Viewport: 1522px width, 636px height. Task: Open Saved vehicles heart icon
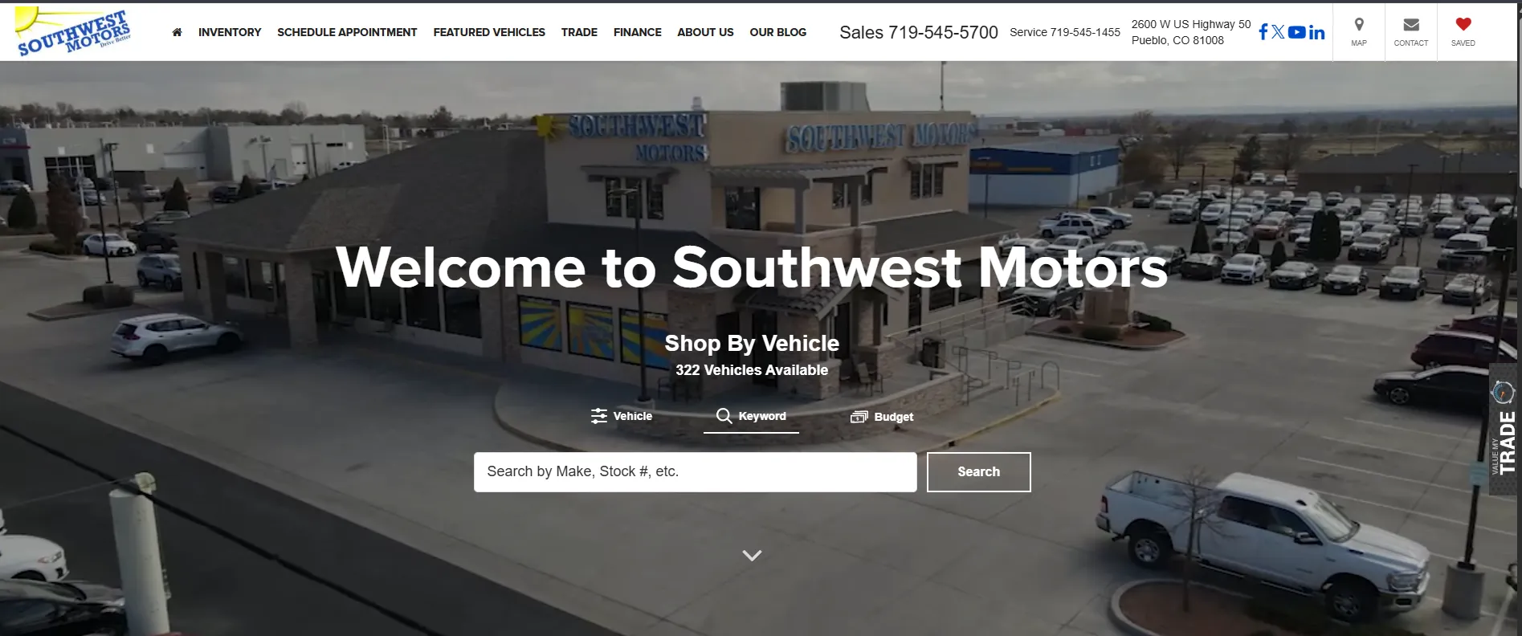click(1463, 24)
